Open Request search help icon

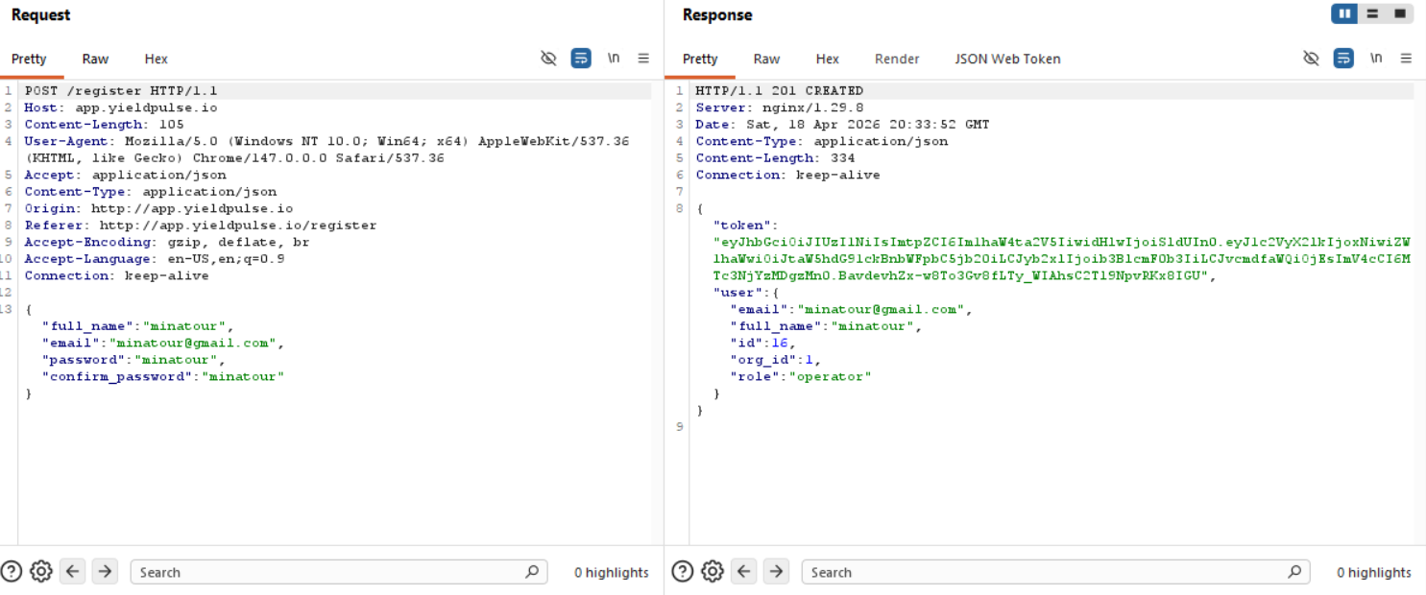tap(12, 572)
